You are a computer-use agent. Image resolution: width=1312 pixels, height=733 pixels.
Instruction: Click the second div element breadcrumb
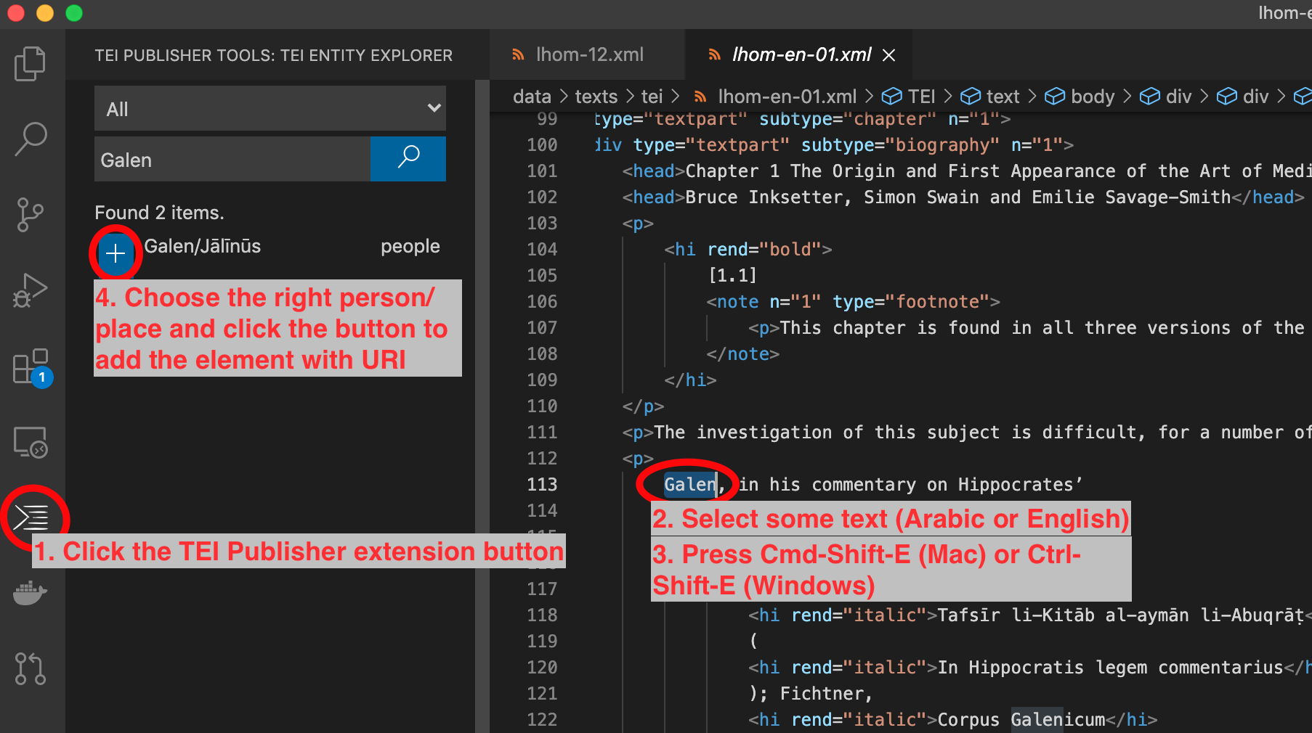[x=1243, y=97]
